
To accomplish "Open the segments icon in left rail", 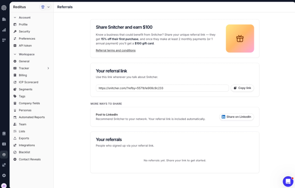I will pyautogui.click(x=4, y=40).
